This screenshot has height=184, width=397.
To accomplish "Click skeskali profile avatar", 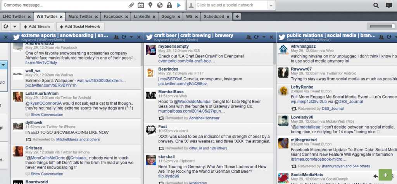I will [x=151, y=160].
